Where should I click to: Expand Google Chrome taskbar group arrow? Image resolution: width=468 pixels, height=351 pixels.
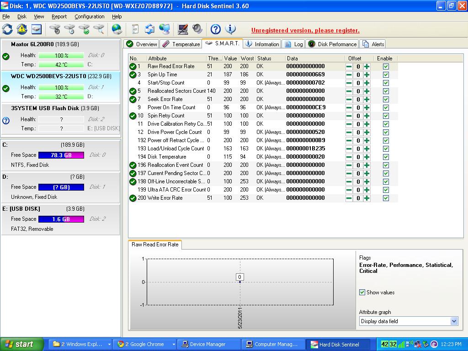point(173,345)
